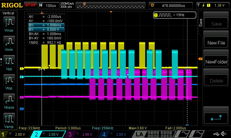Click channel 3 ground level marker
The width and height of the screenshot is (231, 138).
coord(22,97)
